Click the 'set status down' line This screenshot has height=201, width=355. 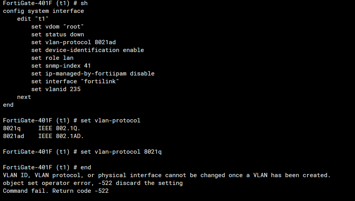pyautogui.click(x=57, y=34)
